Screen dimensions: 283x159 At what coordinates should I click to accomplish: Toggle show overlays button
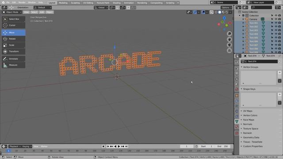[203, 12]
